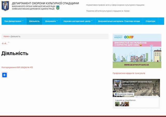
Task: Click the first friend avatar photo
Action: pyautogui.click(x=117, y=104)
